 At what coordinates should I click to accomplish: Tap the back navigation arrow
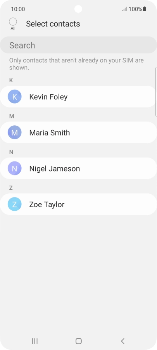point(122,341)
